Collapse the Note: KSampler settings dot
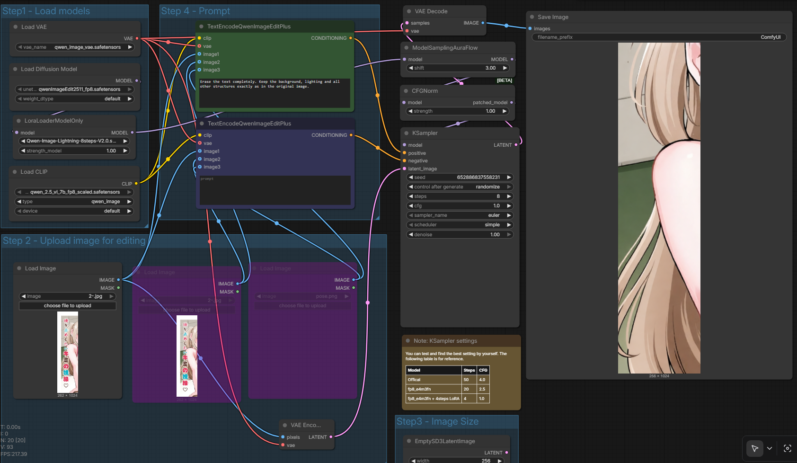 click(x=407, y=341)
